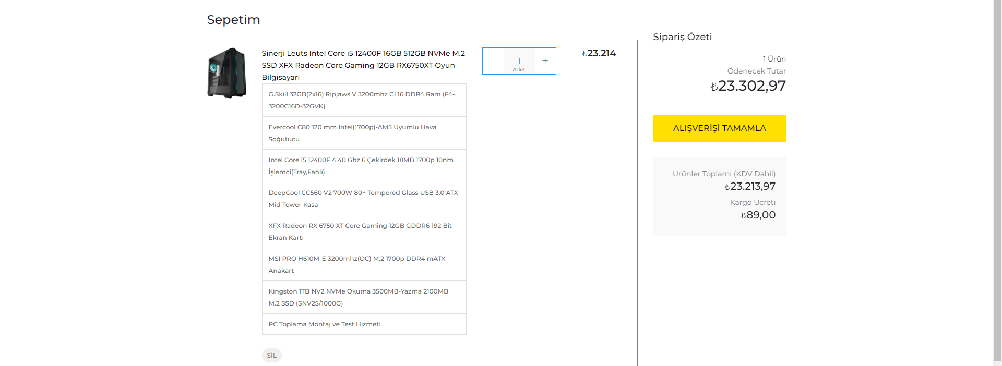The height and width of the screenshot is (366, 1002).
Task: Click the ₺89,00 Kargo Ücreti amount
Action: pos(758,215)
